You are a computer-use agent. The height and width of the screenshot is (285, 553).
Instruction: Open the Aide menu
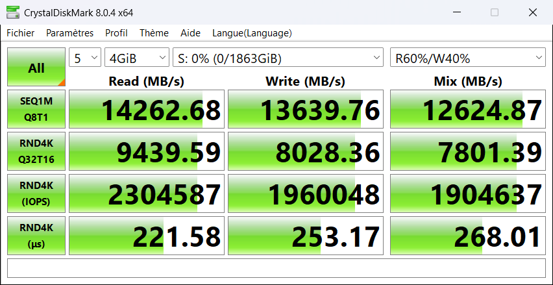tap(190, 33)
